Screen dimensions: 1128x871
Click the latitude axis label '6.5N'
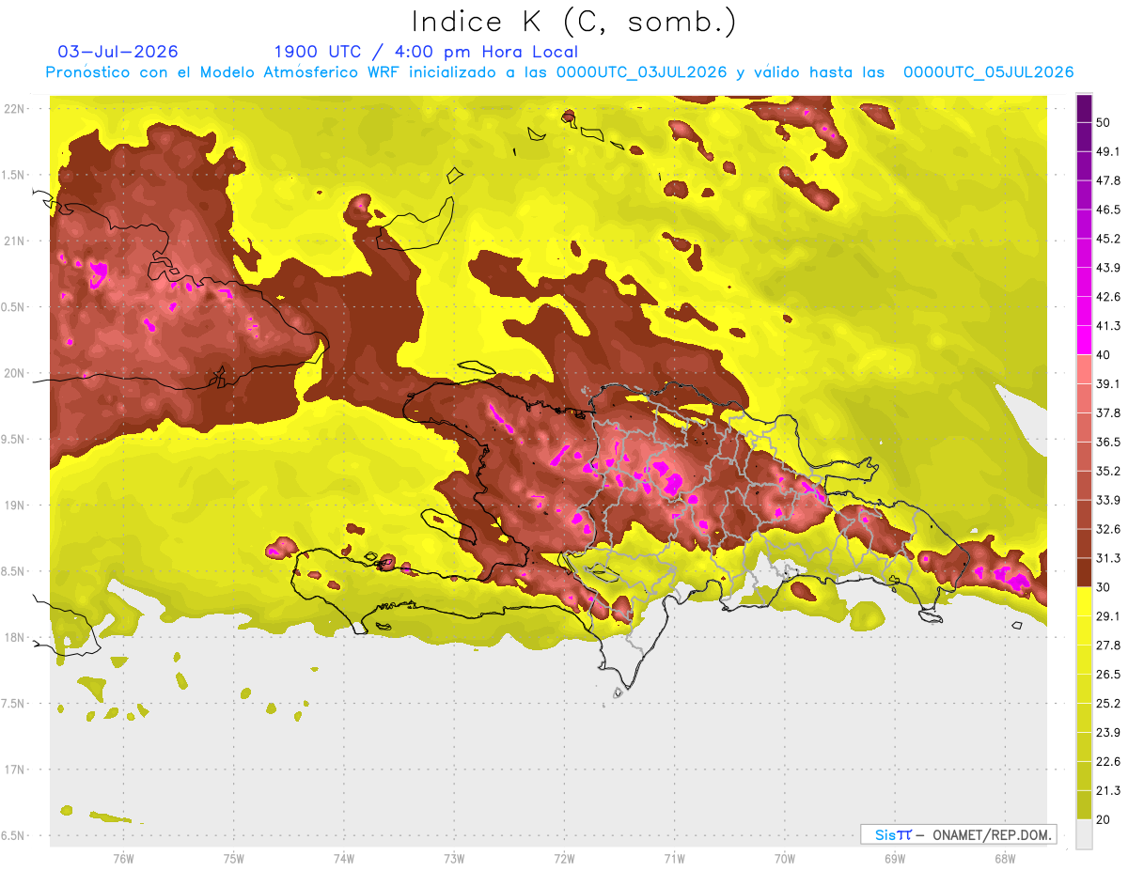(x=11, y=835)
